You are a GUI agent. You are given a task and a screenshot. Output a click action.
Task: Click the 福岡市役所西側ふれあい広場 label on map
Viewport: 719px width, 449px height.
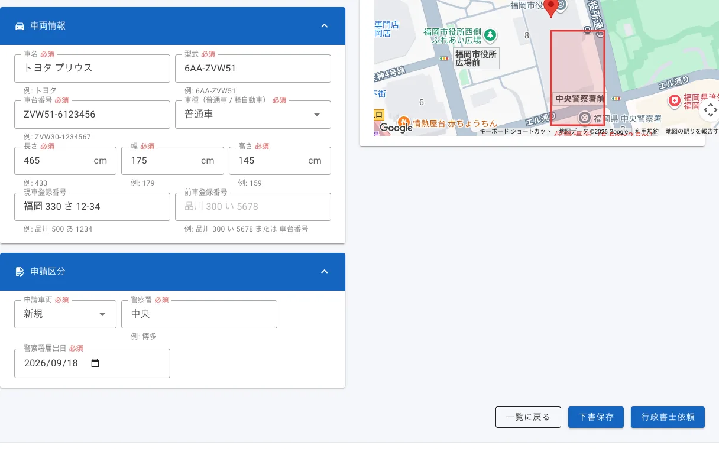coord(452,36)
